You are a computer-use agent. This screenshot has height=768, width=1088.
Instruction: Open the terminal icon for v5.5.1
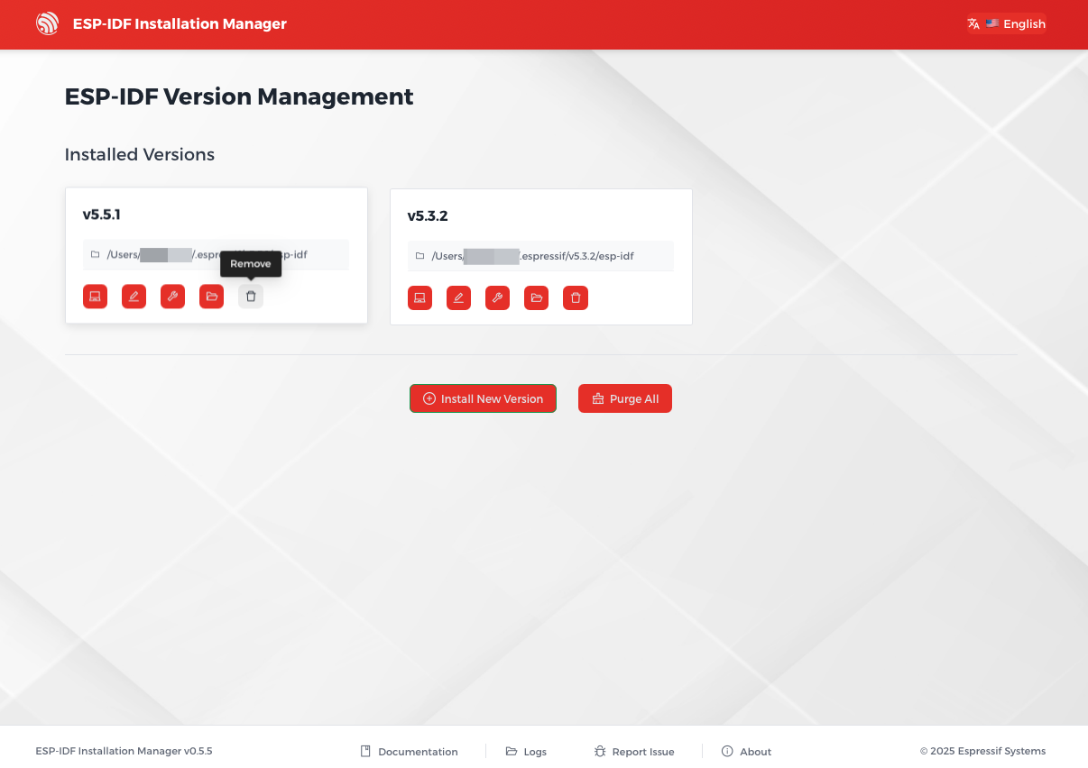[x=95, y=297]
